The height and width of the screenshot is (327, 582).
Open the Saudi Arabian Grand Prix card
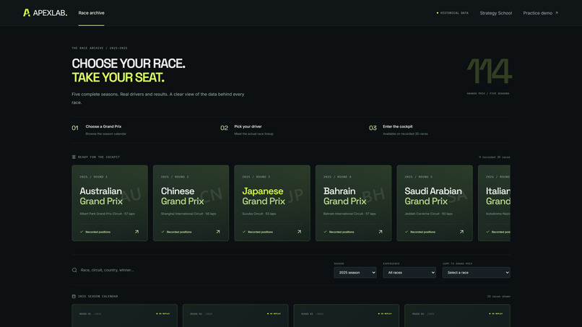click(435, 203)
